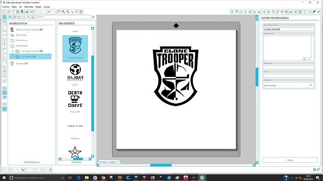The image size is (323, 181).
Task: Select the arrow Select tool
Action: tap(5, 17)
